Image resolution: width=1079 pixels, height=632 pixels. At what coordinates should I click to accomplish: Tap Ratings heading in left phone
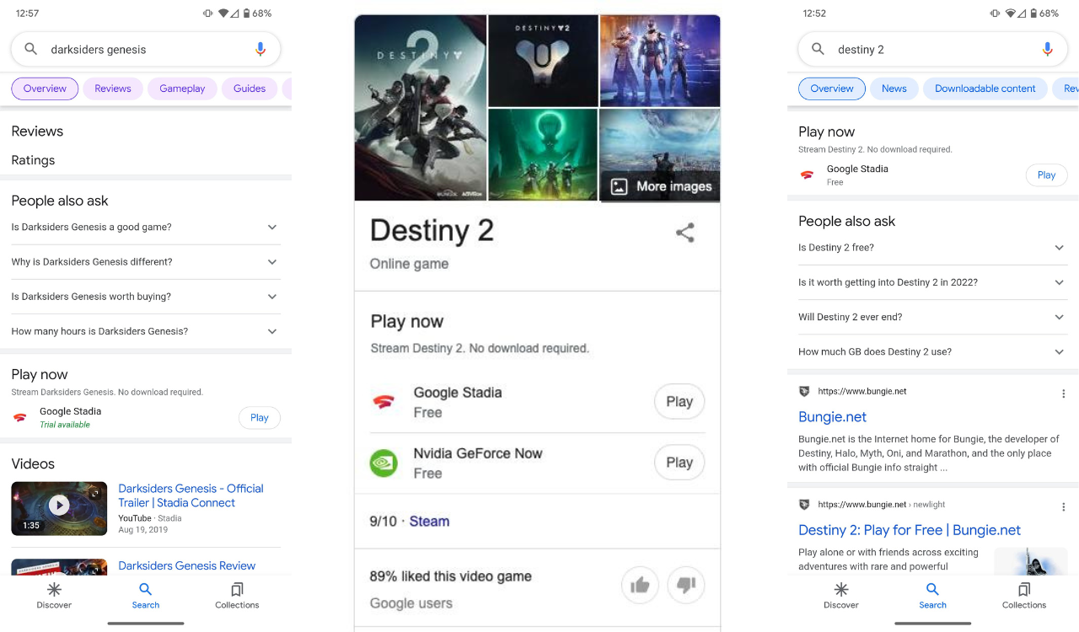pos(33,160)
